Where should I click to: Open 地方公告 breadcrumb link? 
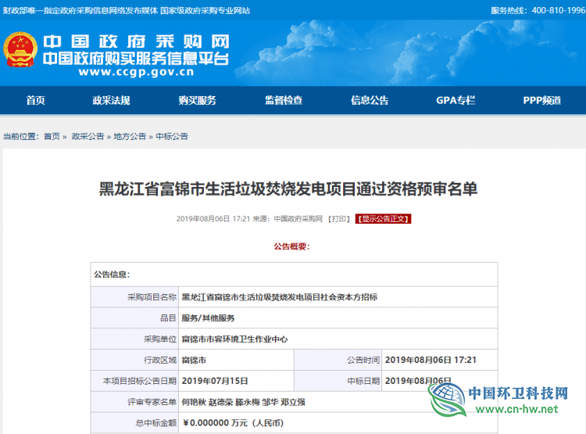(130, 136)
